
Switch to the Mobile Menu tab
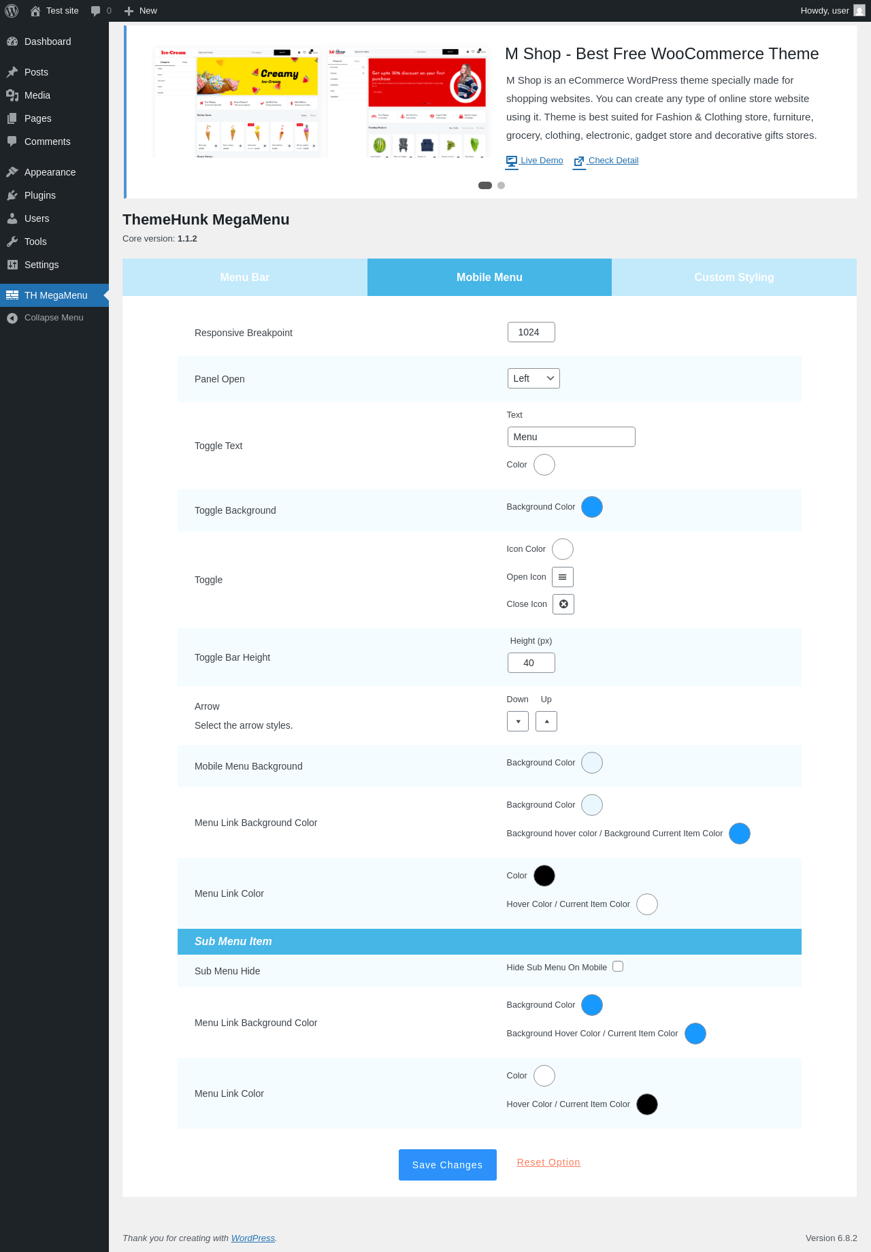(x=489, y=277)
